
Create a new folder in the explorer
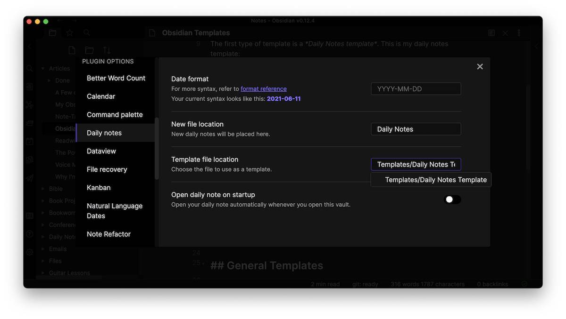coord(89,50)
